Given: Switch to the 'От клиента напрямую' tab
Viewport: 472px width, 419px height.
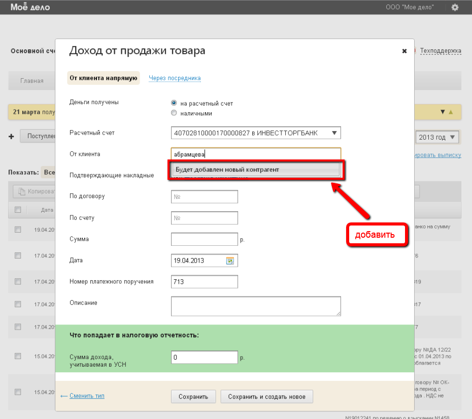Looking at the screenshot, I should [103, 78].
